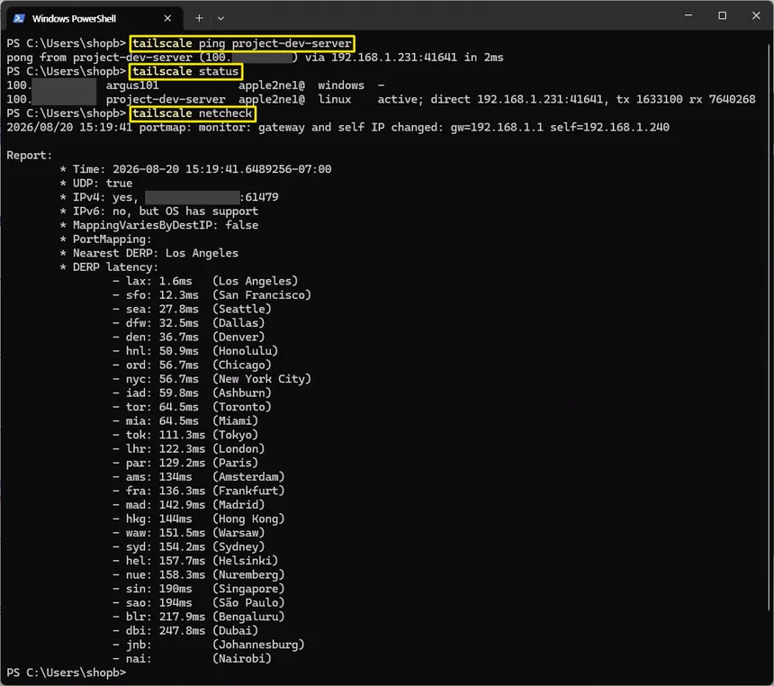
Task: Click the PowerShell icon in the tab
Action: (19, 19)
